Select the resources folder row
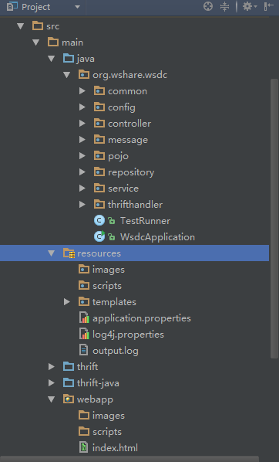The image size is (279, 462). [x=134, y=253]
